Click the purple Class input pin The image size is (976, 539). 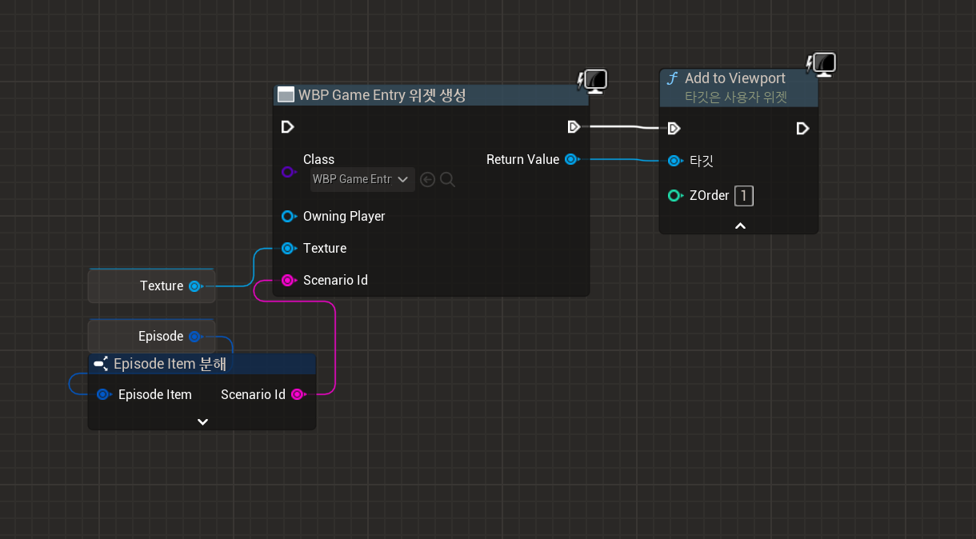[x=288, y=172]
